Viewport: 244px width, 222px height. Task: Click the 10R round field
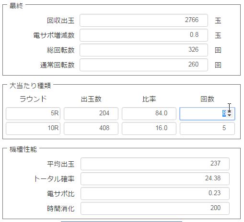coord(33,128)
